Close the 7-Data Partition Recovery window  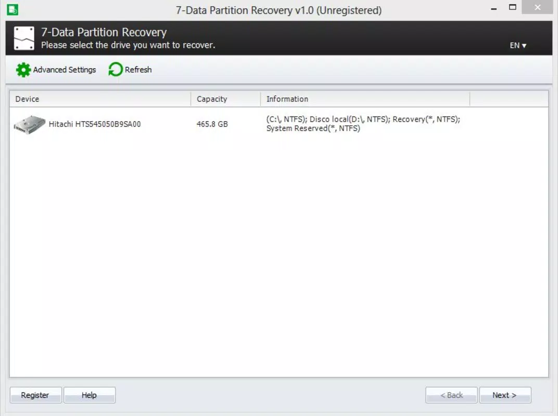point(537,7)
